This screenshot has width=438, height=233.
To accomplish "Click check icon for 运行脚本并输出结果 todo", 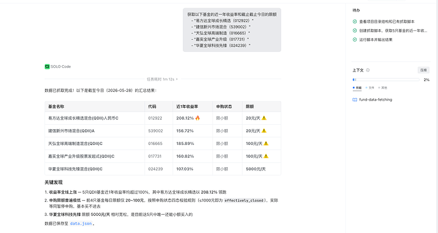I will pyautogui.click(x=355, y=40).
